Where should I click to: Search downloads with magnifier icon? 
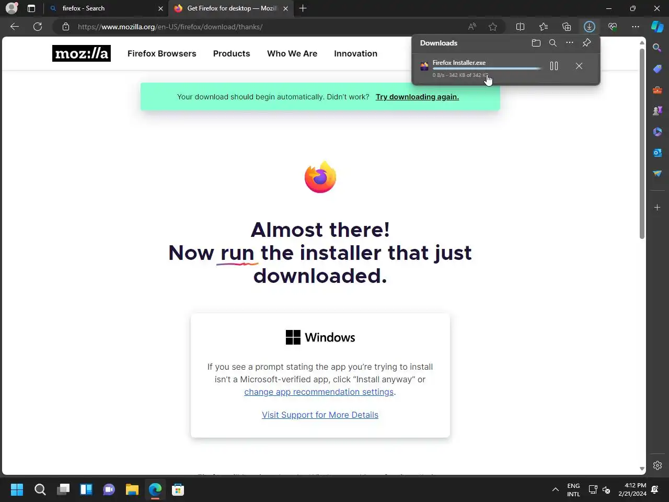pos(553,43)
